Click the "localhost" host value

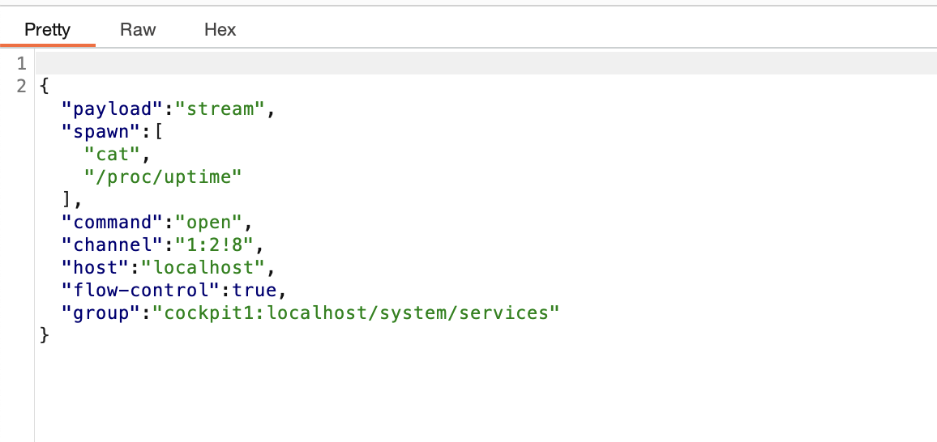tap(202, 268)
